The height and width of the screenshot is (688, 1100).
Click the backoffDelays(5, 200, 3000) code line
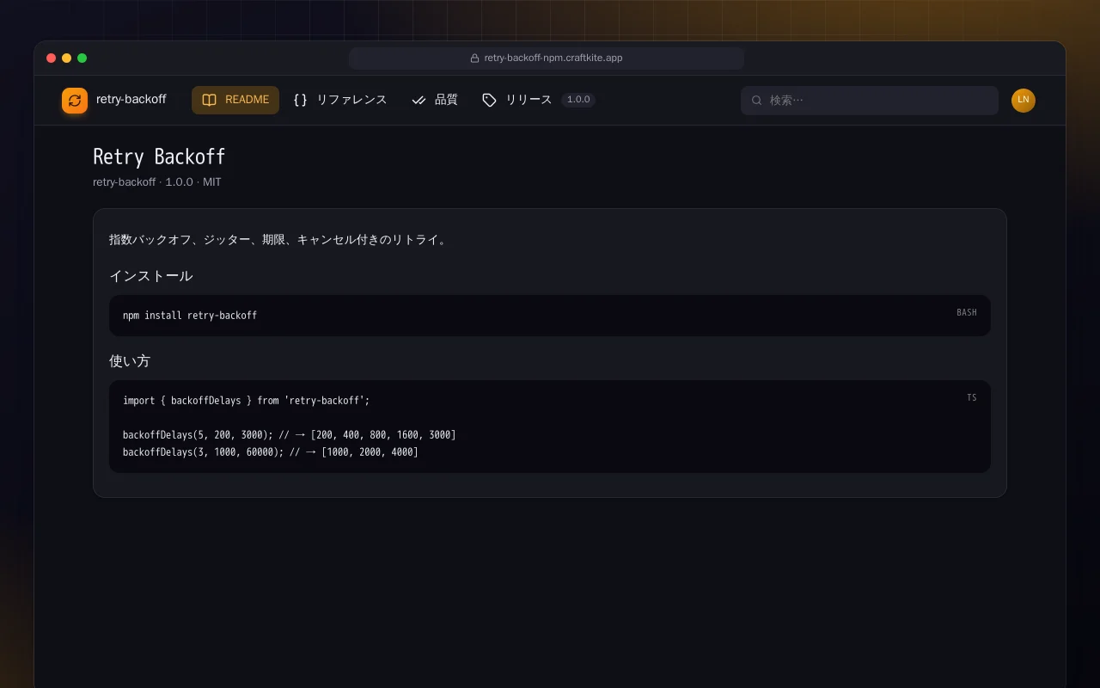290,435
